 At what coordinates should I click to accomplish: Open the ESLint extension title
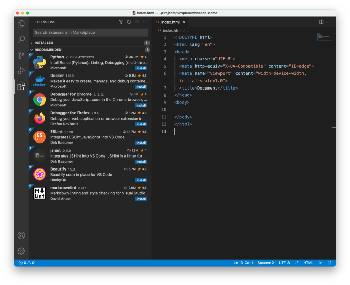[x=56, y=132]
